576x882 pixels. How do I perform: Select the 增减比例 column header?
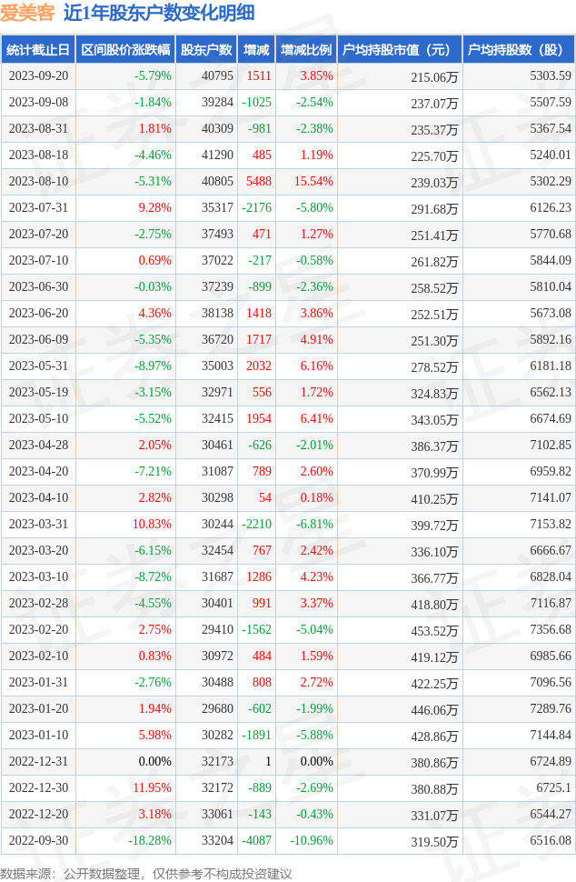click(x=306, y=49)
